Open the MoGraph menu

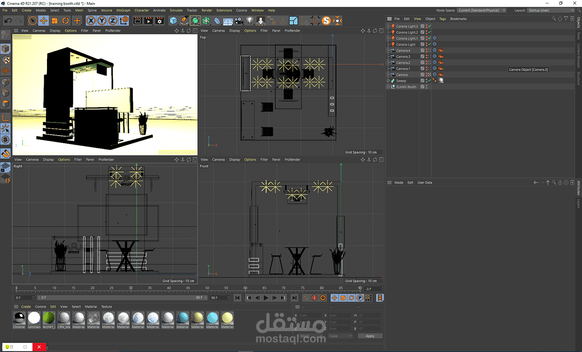(x=123, y=10)
